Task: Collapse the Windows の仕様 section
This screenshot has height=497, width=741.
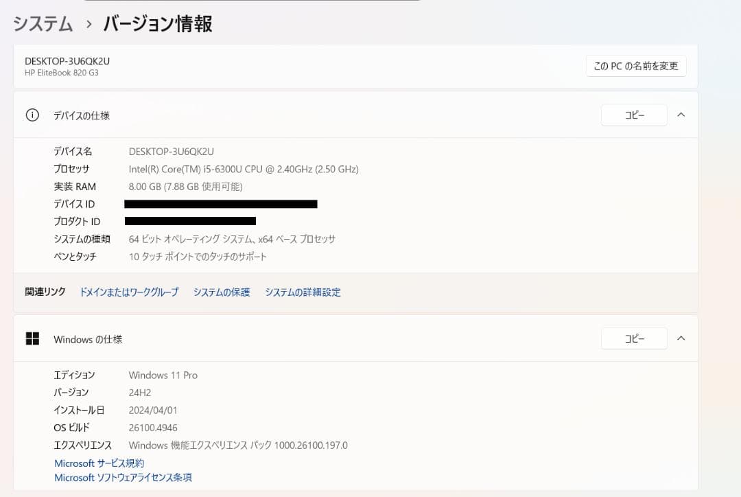Action: (x=681, y=338)
